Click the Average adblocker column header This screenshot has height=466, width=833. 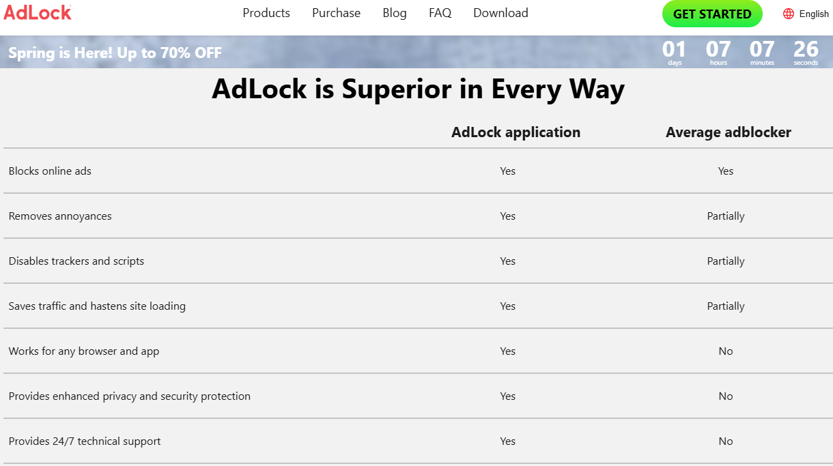coord(728,132)
